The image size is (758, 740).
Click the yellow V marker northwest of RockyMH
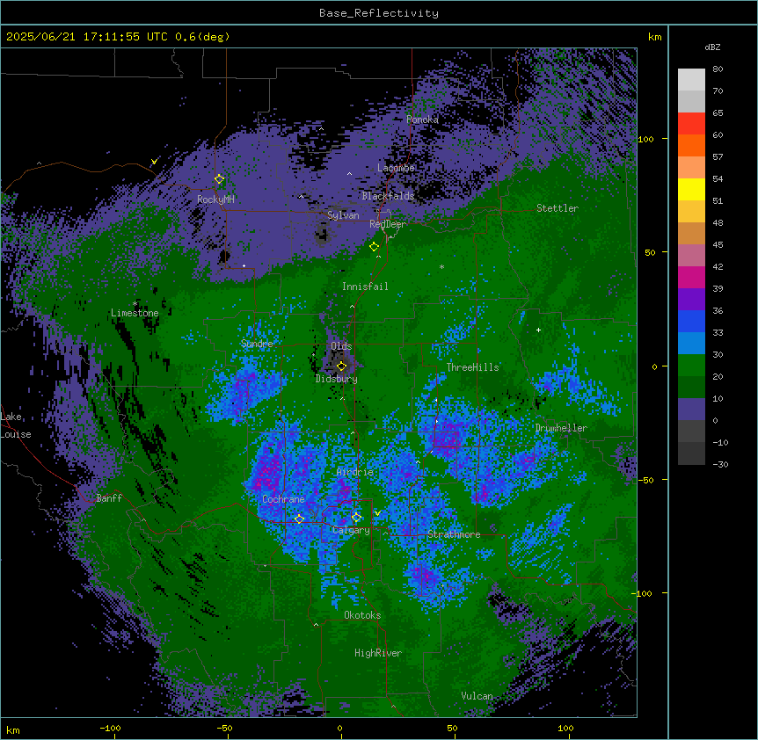click(154, 162)
